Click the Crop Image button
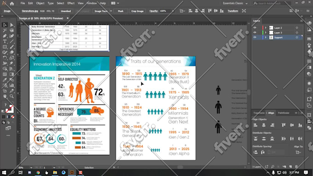Image resolution: width=313 pixels, height=176 pixels. 137,11
